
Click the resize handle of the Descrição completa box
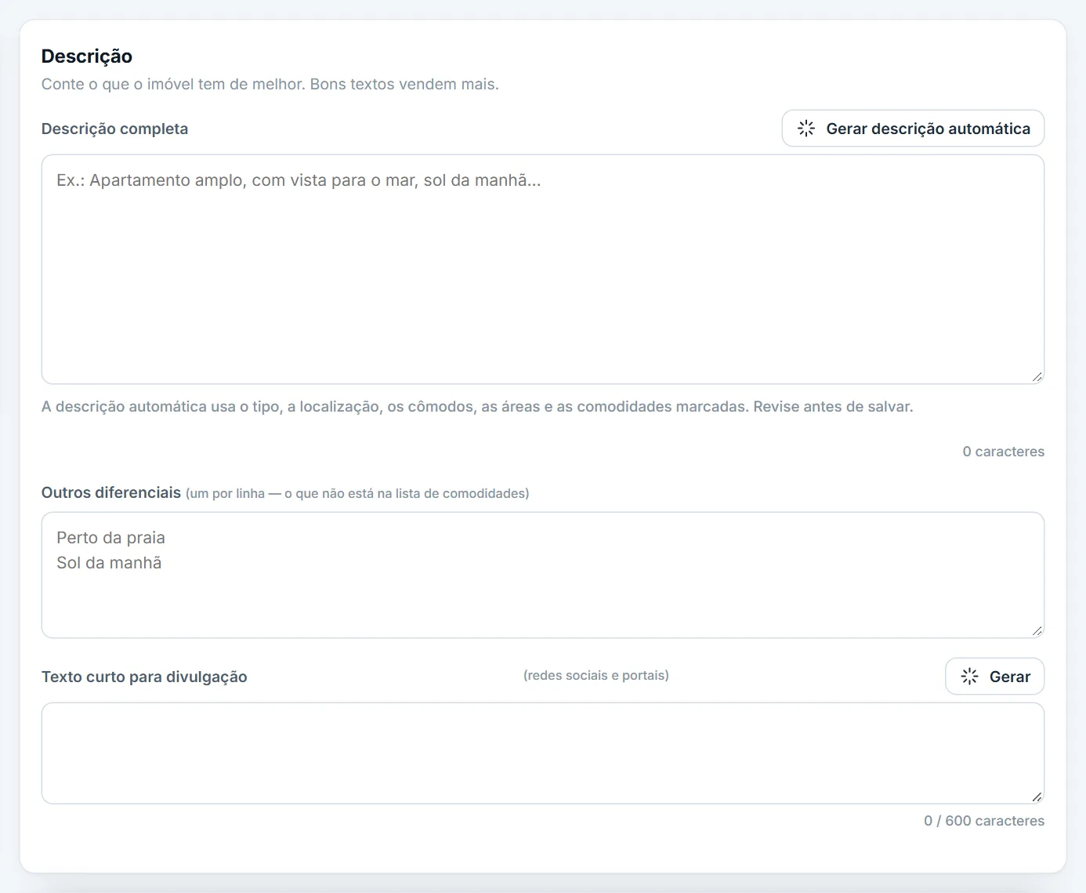pos(1037,377)
